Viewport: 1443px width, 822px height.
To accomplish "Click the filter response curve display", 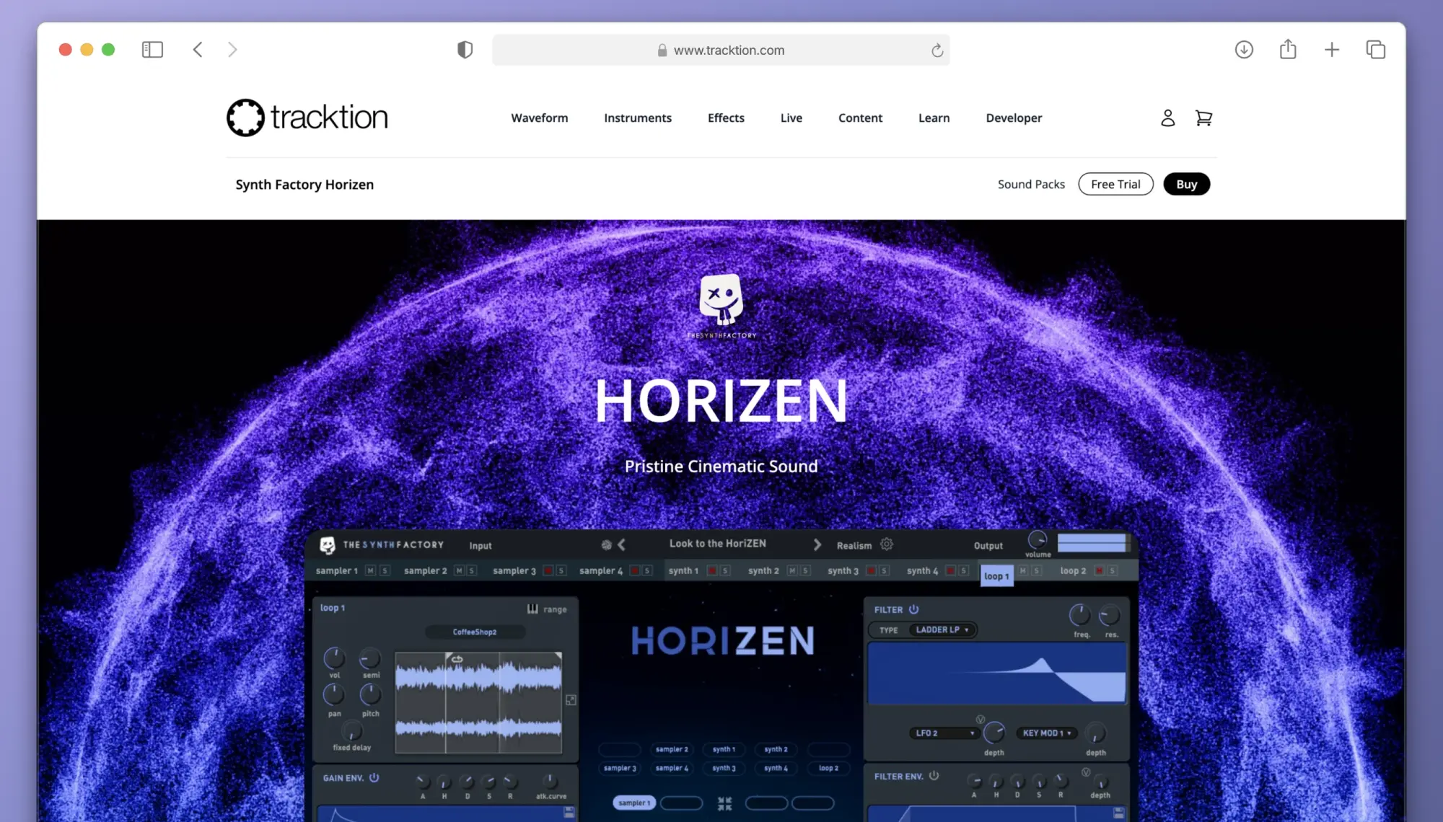I will pyautogui.click(x=996, y=673).
